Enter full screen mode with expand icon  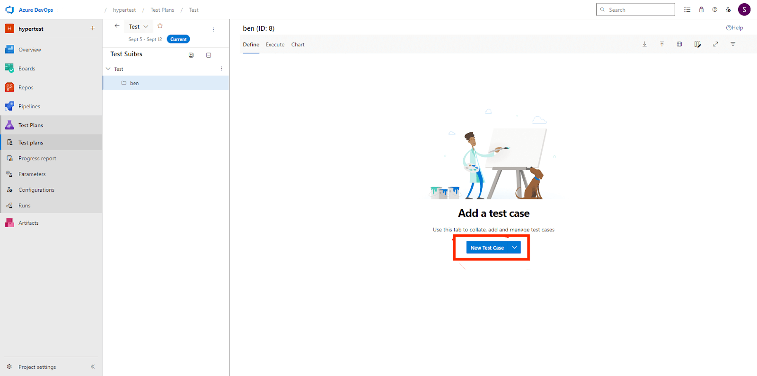715,44
